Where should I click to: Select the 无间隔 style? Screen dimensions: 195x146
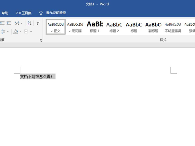point(75,26)
